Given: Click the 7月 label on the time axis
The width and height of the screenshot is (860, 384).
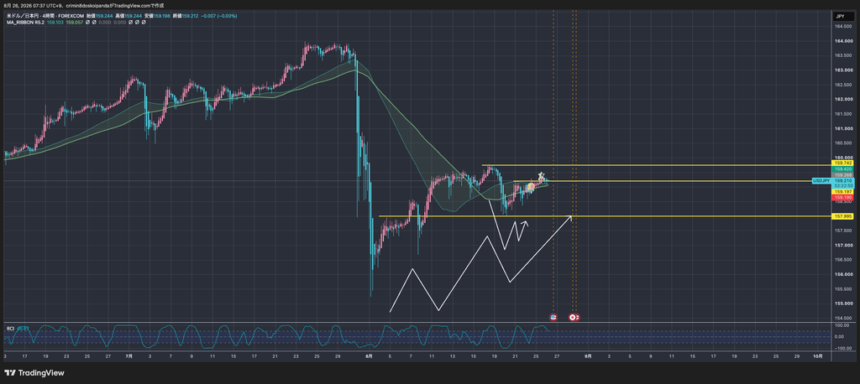Looking at the screenshot, I should (129, 355).
